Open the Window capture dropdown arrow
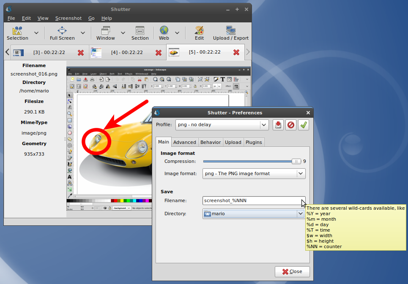408x284 pixels. 123,33
